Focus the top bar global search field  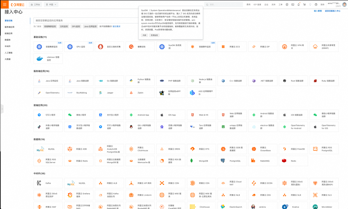click(224, 4)
